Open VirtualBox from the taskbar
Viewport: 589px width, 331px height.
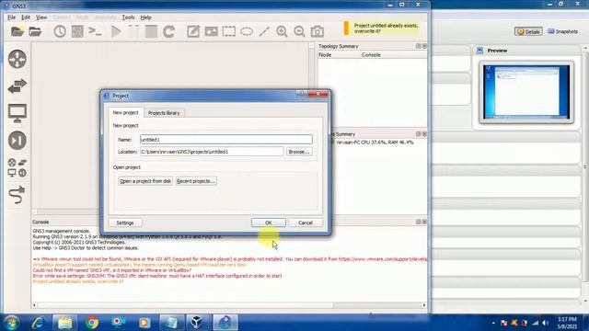pos(197,323)
